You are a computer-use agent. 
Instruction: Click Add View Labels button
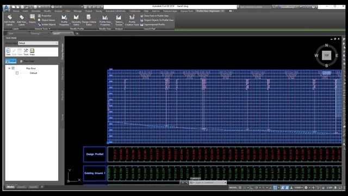(x=22, y=20)
